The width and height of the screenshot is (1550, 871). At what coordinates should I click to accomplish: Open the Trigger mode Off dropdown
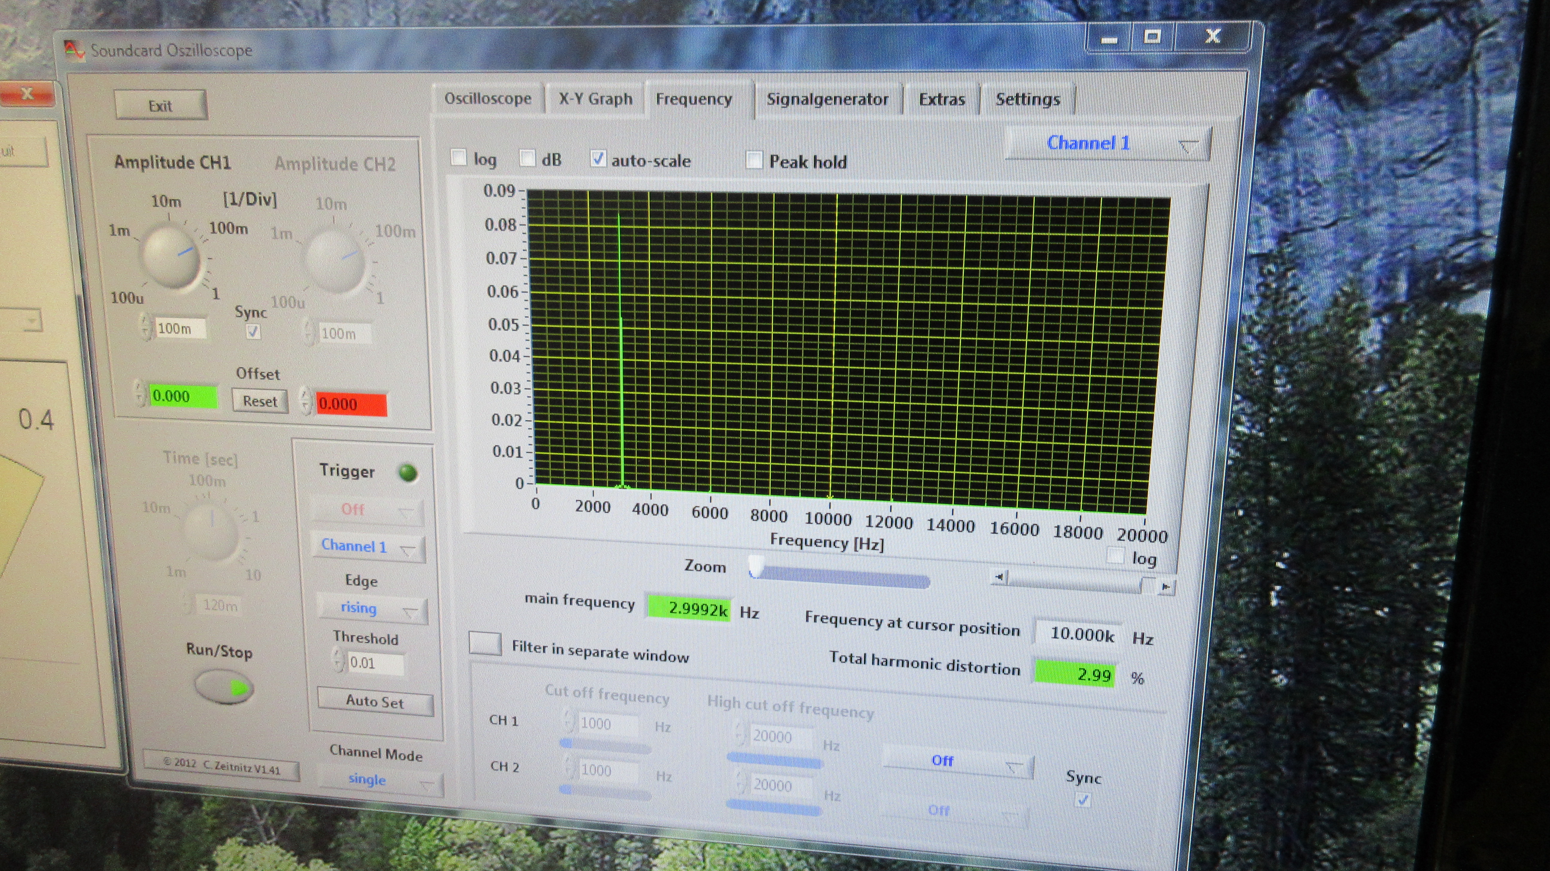[x=367, y=511]
